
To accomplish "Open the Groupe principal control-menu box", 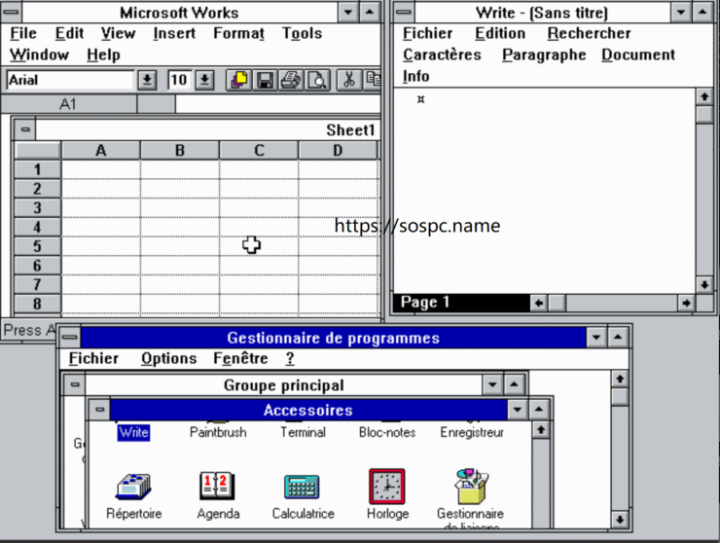I will coord(75,384).
